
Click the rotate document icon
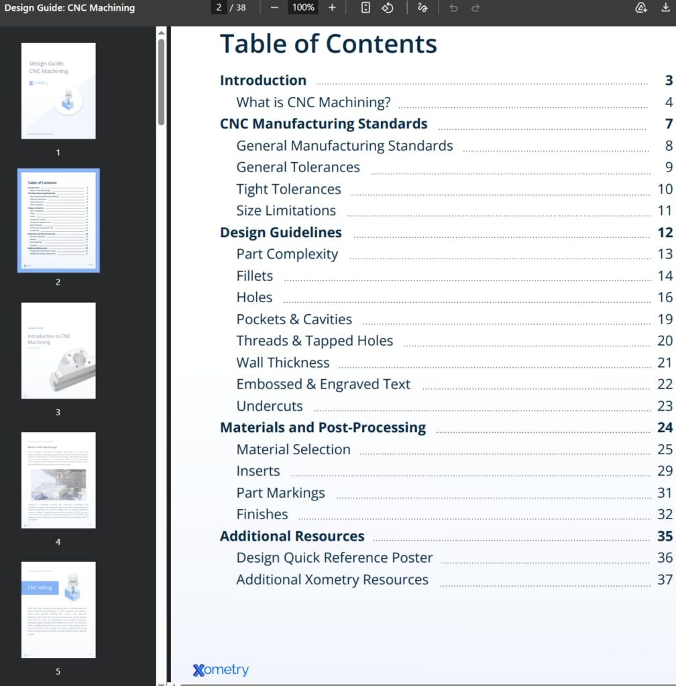(388, 8)
